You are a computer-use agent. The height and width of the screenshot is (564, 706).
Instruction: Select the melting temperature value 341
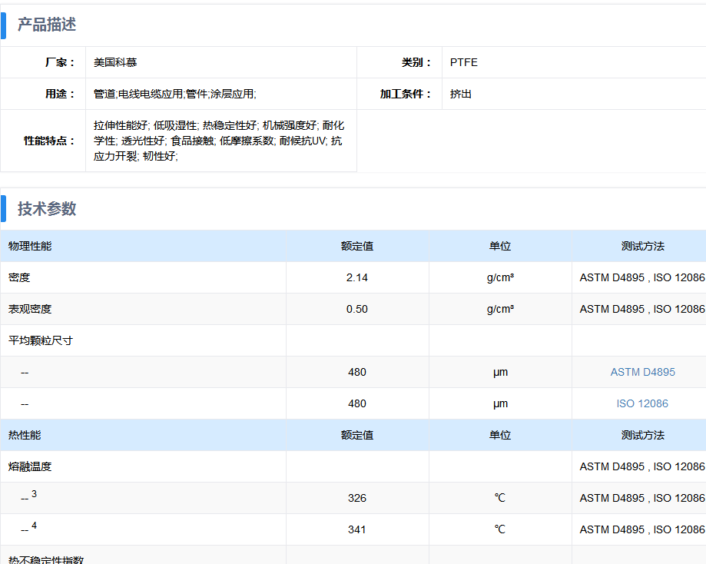click(x=357, y=529)
